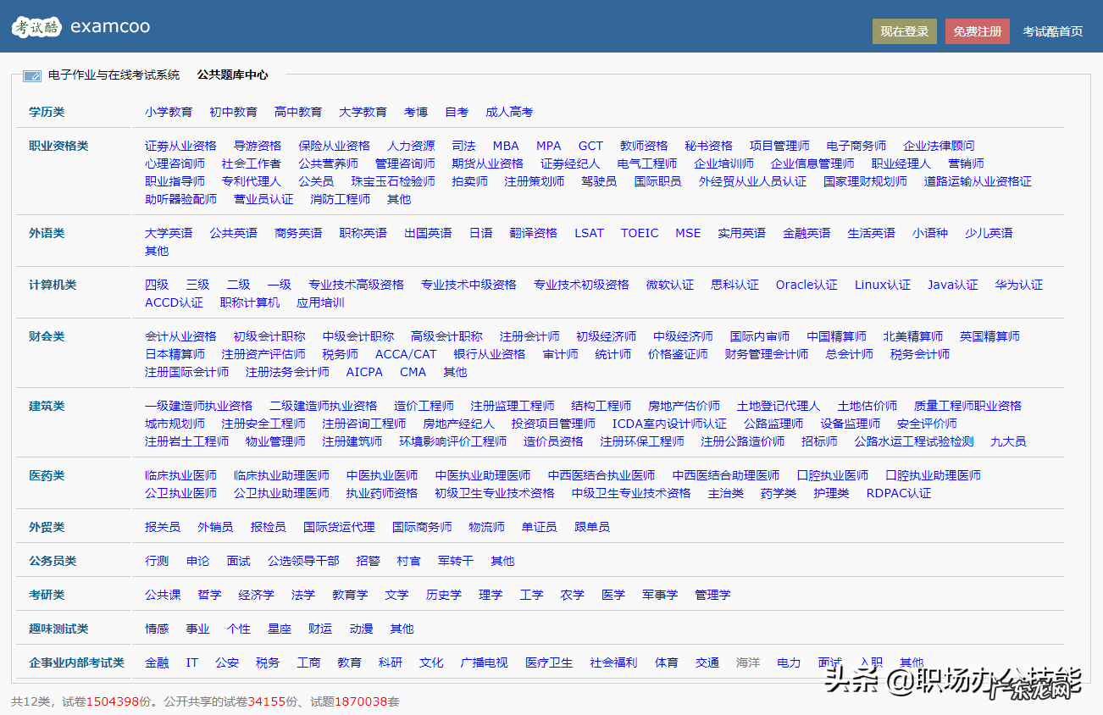Screen dimensions: 1103x715
Task: Click 一级建造师执业资格 link
Action: pos(198,406)
